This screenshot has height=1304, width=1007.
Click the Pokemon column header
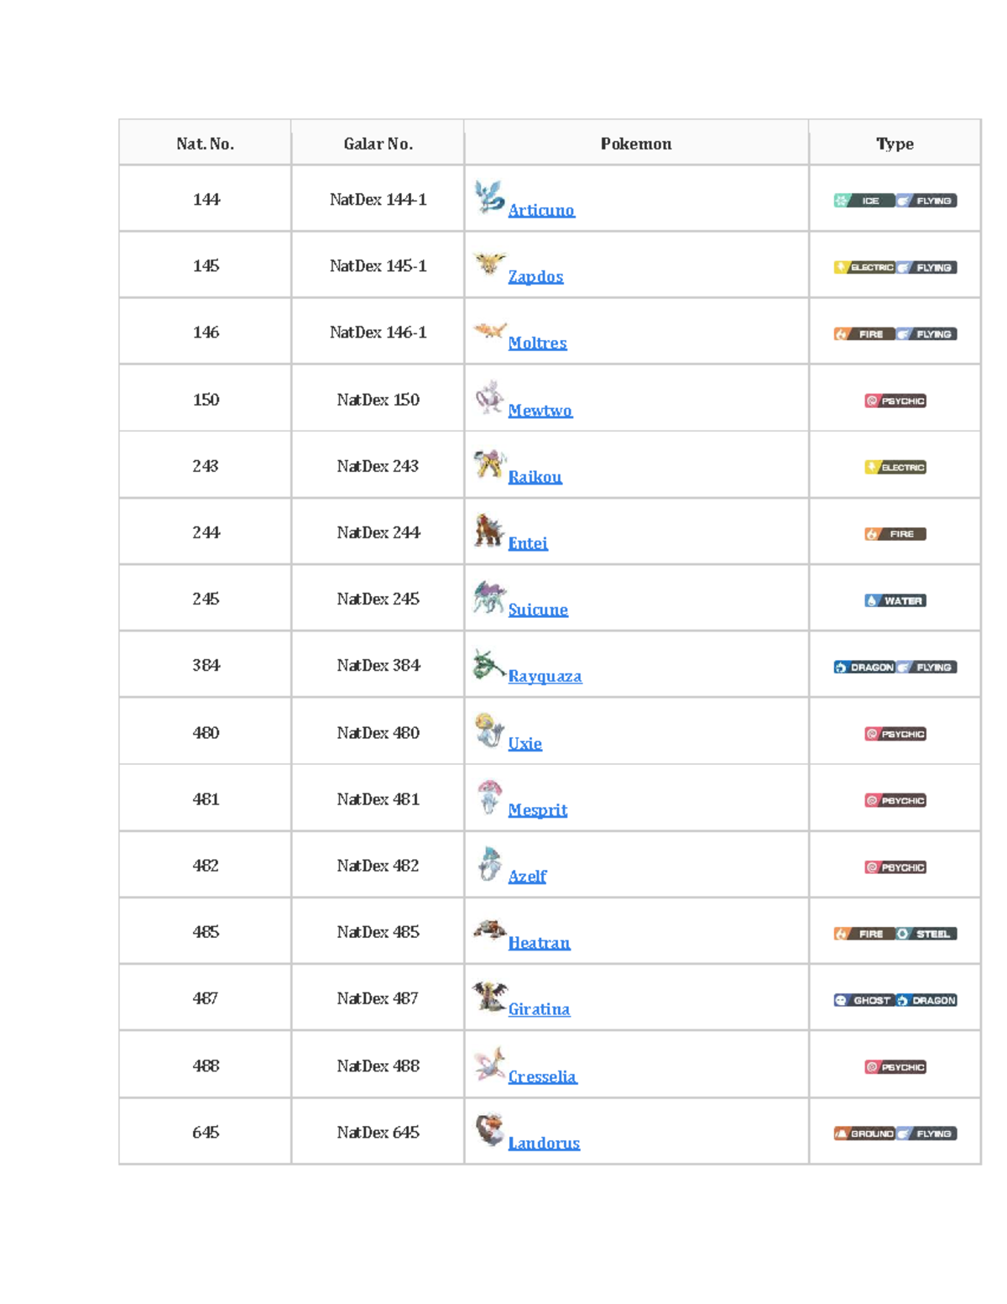click(x=636, y=143)
